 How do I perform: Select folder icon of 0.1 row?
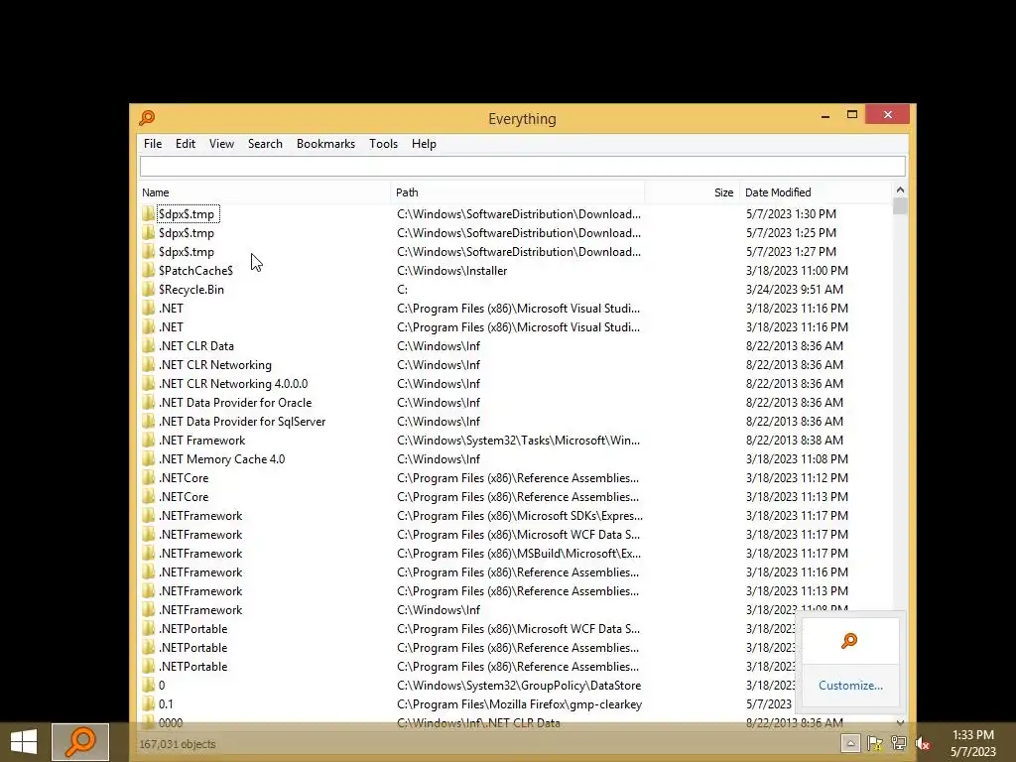pos(149,703)
